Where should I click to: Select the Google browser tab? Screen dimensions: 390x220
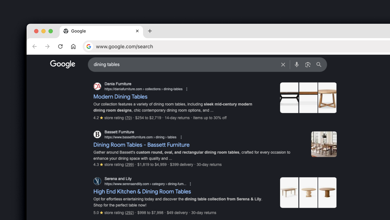coord(96,31)
